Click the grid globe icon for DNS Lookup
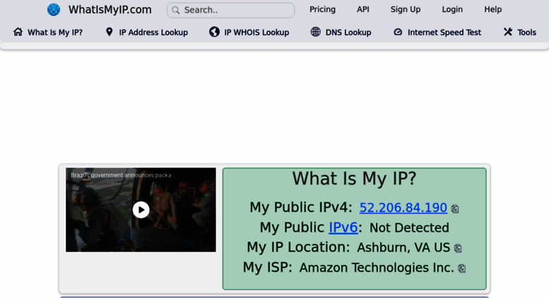 pyautogui.click(x=315, y=32)
